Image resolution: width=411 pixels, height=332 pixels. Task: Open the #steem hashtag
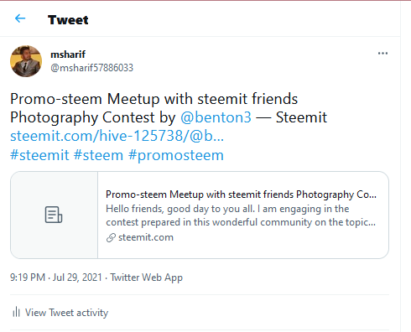click(98, 155)
